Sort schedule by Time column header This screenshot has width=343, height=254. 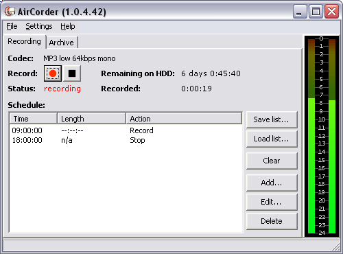(x=33, y=119)
